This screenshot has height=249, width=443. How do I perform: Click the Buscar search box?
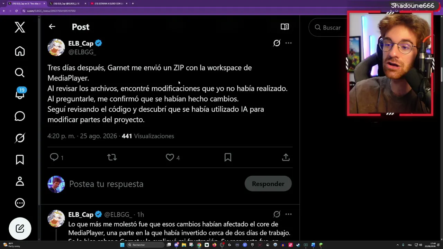click(328, 28)
